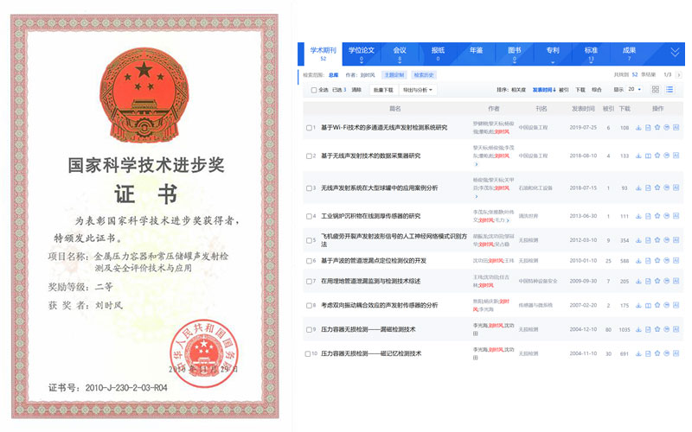This screenshot has height=432, width=692.
Task: Click the last action icon in row 10
Action: [676, 353]
